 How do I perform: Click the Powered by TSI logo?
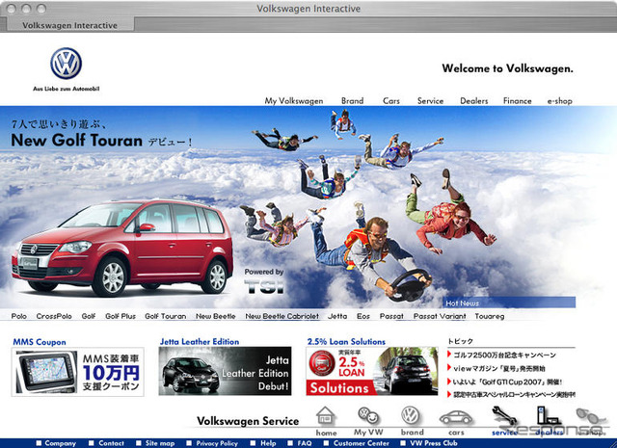tap(264, 280)
